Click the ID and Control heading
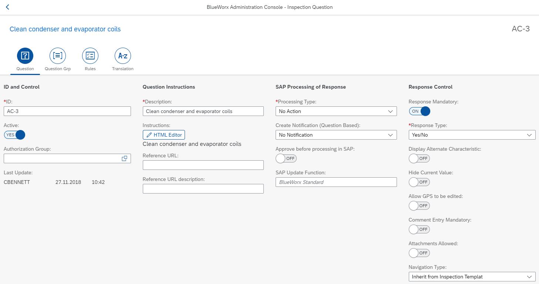539x284 pixels. 21,87
